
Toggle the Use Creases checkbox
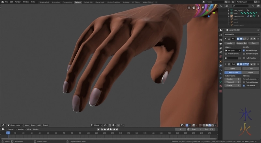[x=244, y=85]
